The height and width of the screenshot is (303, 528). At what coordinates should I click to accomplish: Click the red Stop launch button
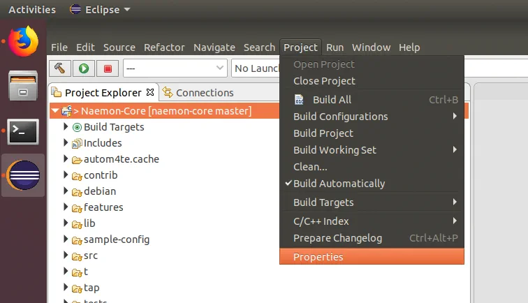[x=108, y=68]
